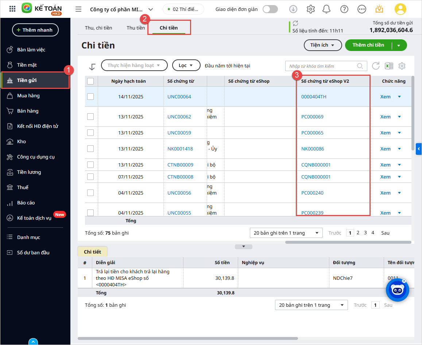This screenshot has height=345, width=422.
Task: Open the chatbot assistant icon
Action: [397, 290]
